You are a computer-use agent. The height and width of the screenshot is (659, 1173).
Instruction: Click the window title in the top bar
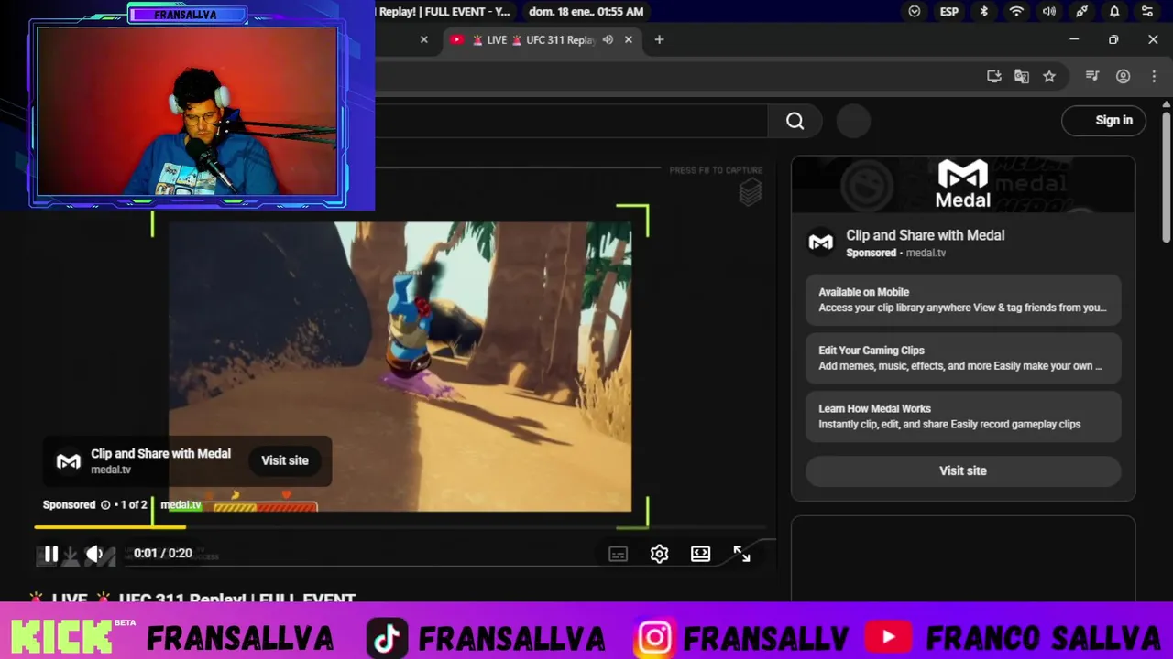coord(443,11)
